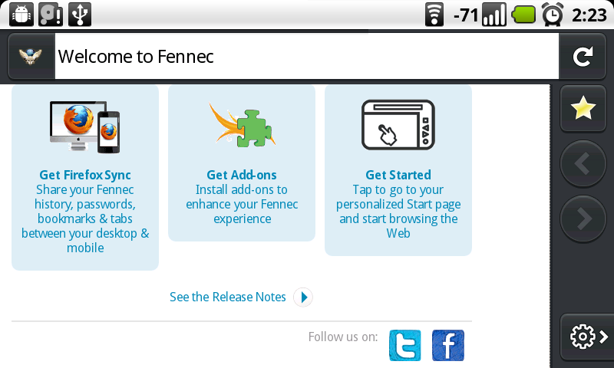Screen dimensions: 614x368
Task: Click the Welcome to Fennec address bar
Action: 306,57
